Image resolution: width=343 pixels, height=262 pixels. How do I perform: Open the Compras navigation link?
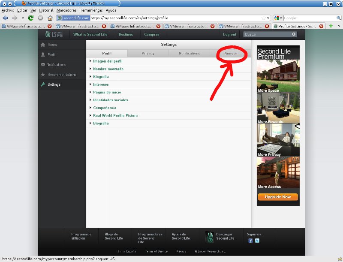click(152, 34)
